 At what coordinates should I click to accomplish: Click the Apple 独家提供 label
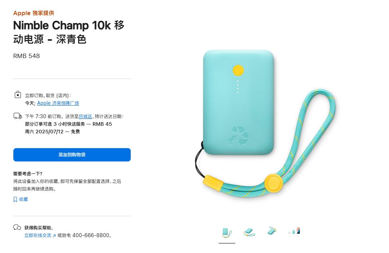(x=34, y=13)
